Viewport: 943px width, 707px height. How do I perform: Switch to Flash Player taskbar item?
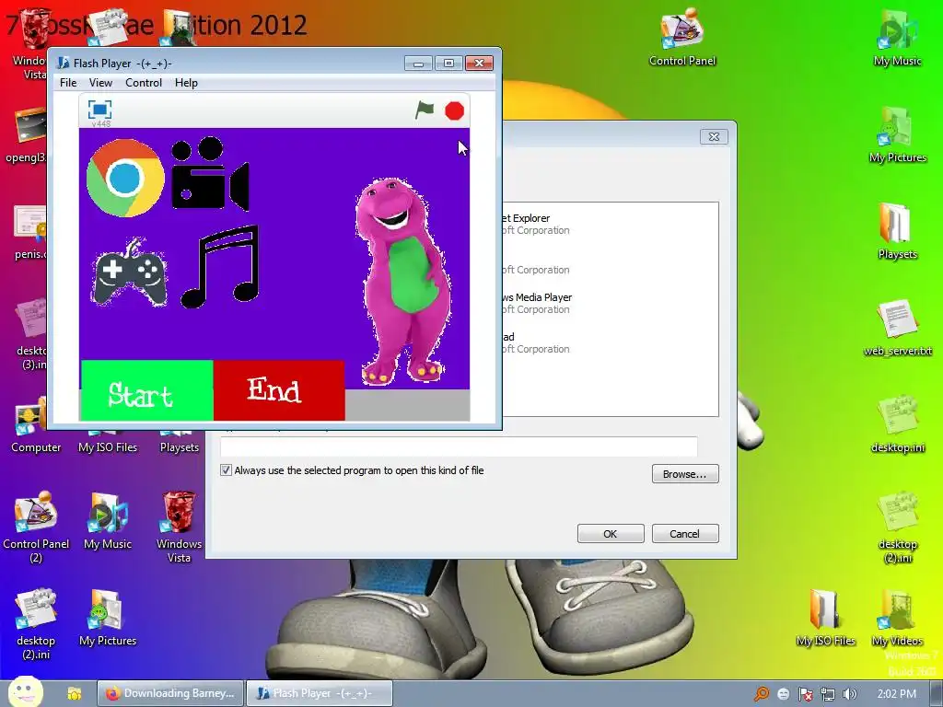click(x=320, y=693)
